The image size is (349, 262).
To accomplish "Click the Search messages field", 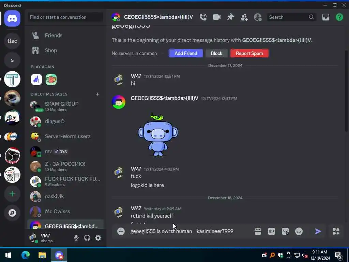I will click(292, 17).
